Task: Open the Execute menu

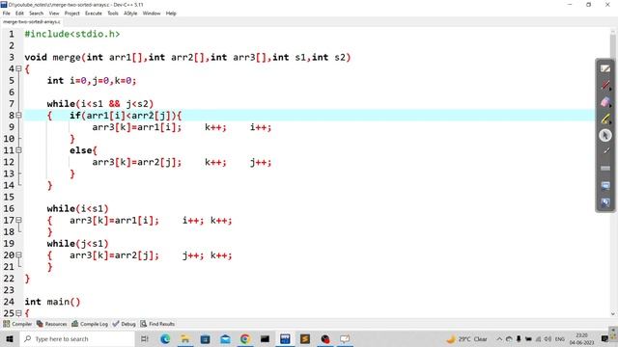Action: pos(94,13)
